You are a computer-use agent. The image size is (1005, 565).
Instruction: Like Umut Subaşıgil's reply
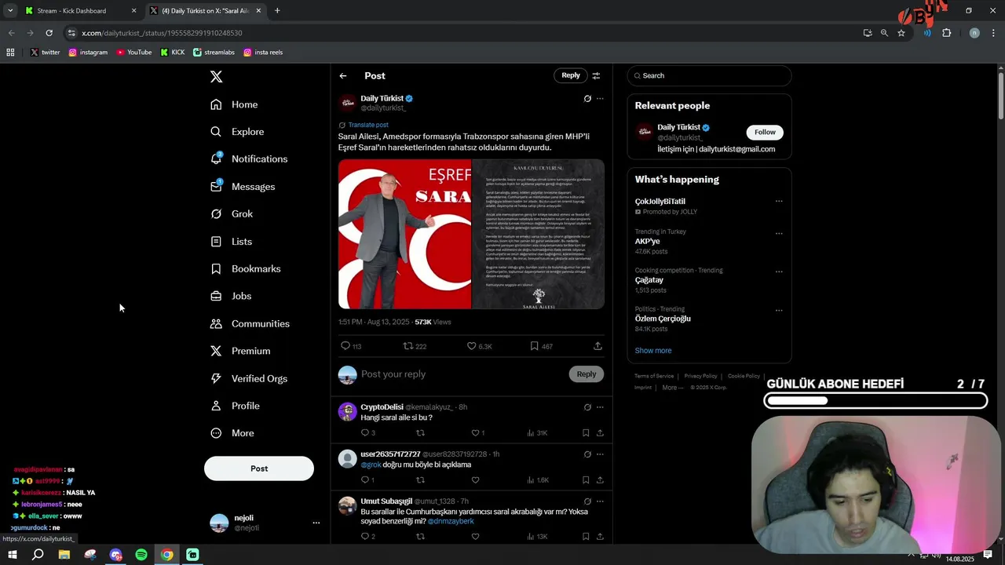(475, 537)
